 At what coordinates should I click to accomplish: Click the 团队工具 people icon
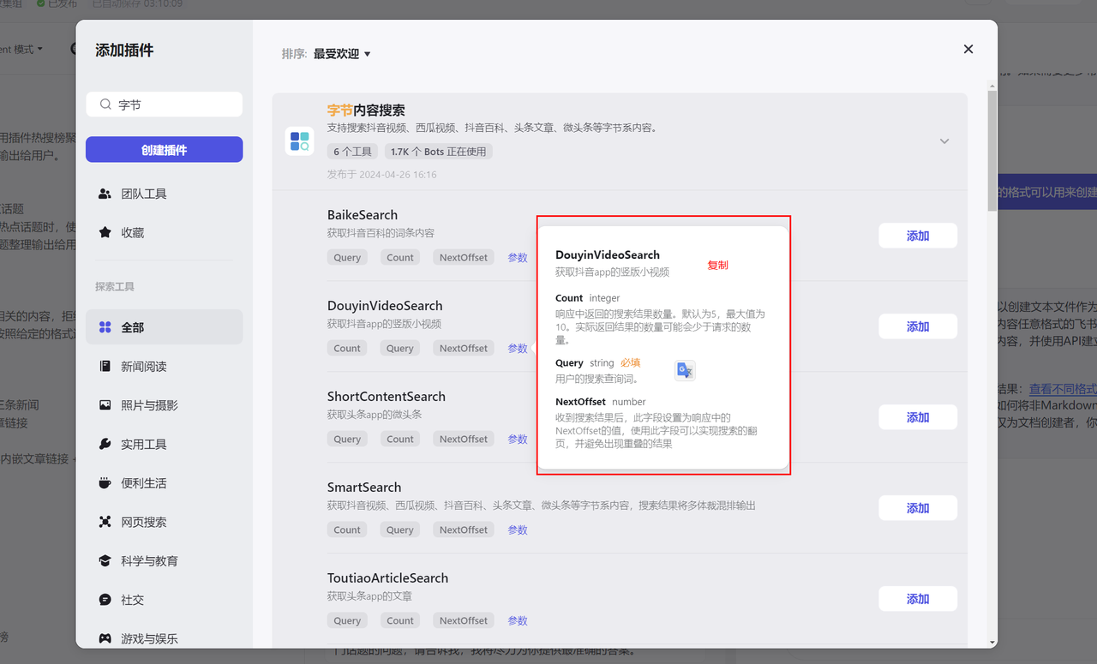tap(105, 194)
